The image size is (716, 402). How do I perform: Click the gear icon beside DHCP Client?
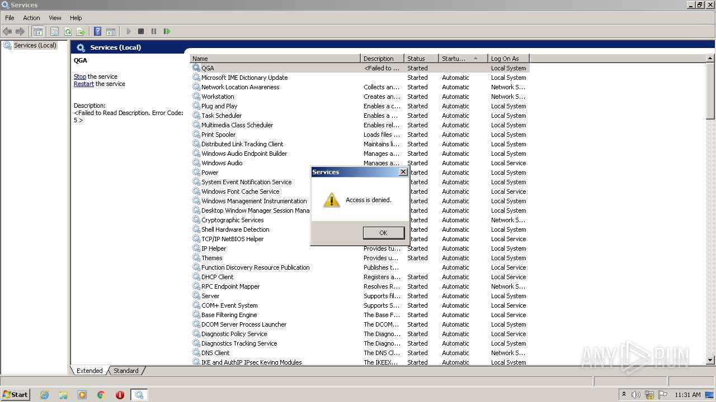196,277
